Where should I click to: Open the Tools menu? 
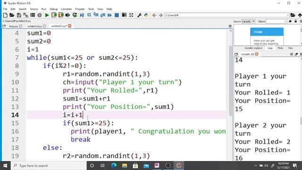click(x=91, y=9)
